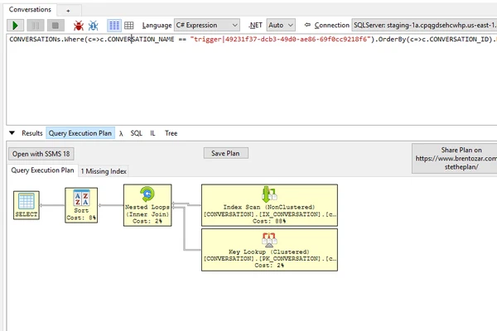Open the SQL tab
The image size is (497, 331).
coord(137,133)
